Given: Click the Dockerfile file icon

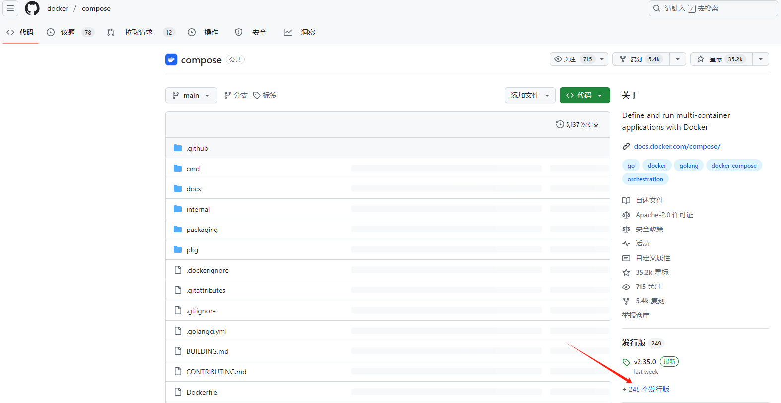Looking at the screenshot, I should click(x=178, y=392).
